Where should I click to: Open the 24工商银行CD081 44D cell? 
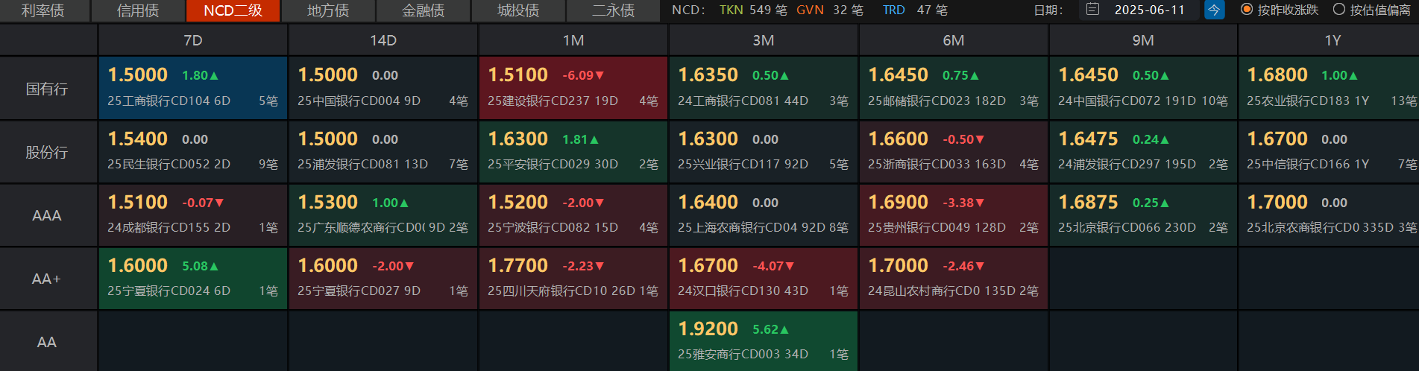[x=764, y=88]
